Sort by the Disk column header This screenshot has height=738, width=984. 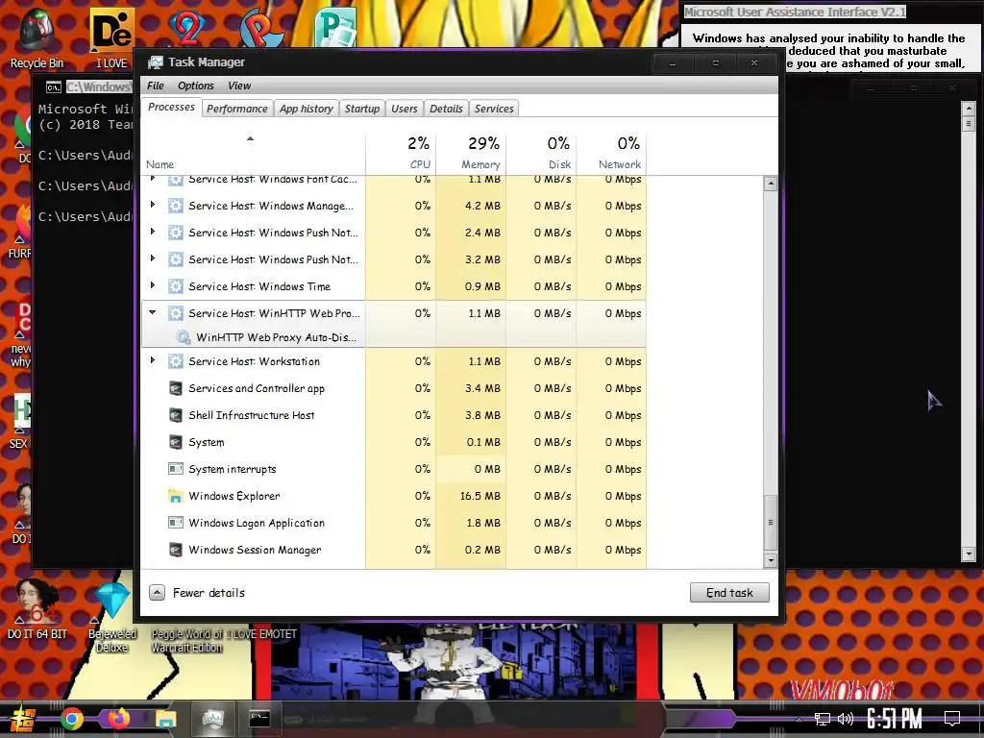542,153
